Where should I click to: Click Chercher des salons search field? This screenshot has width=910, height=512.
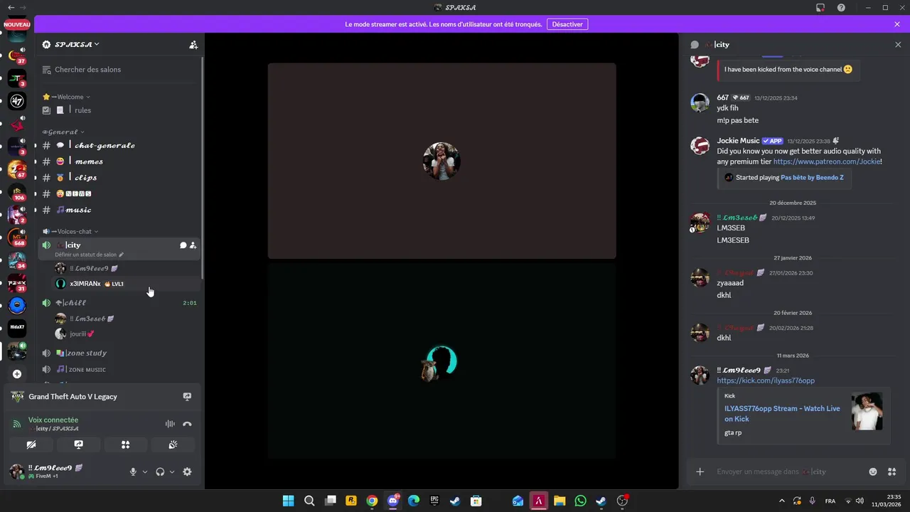[119, 70]
